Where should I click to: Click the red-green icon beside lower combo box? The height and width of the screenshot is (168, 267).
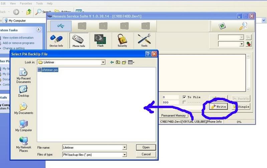coord(249,44)
